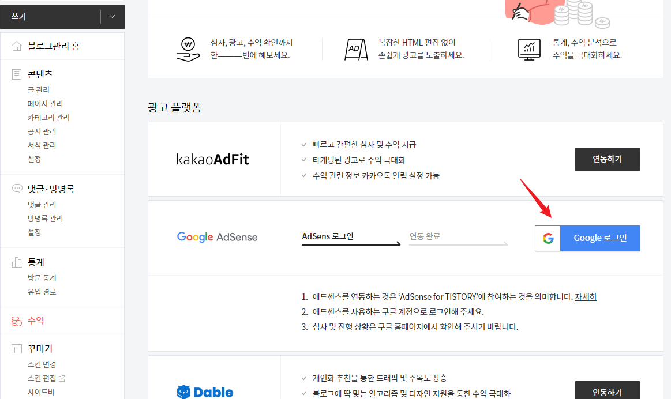Open the 콘텐츠 section heading
This screenshot has height=399, width=671.
point(40,74)
